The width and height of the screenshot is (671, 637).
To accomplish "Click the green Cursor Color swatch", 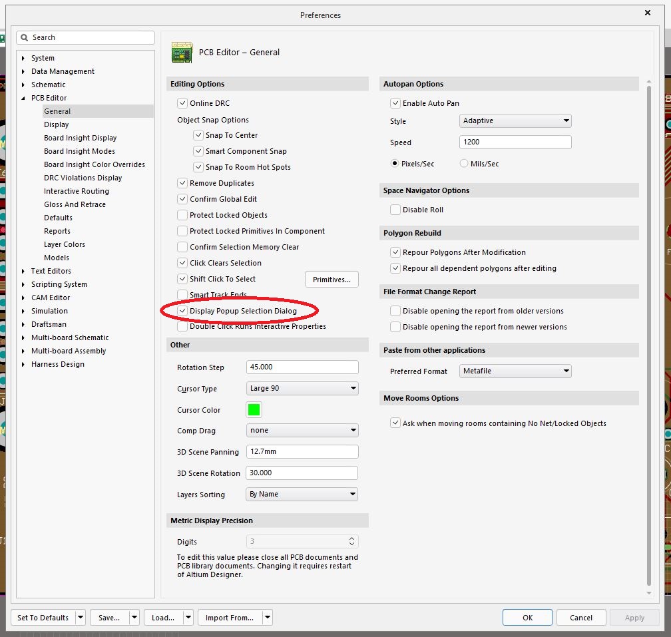I will click(254, 410).
